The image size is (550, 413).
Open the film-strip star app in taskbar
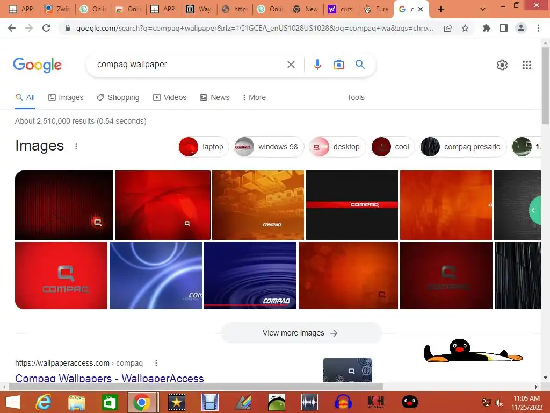pos(176,402)
